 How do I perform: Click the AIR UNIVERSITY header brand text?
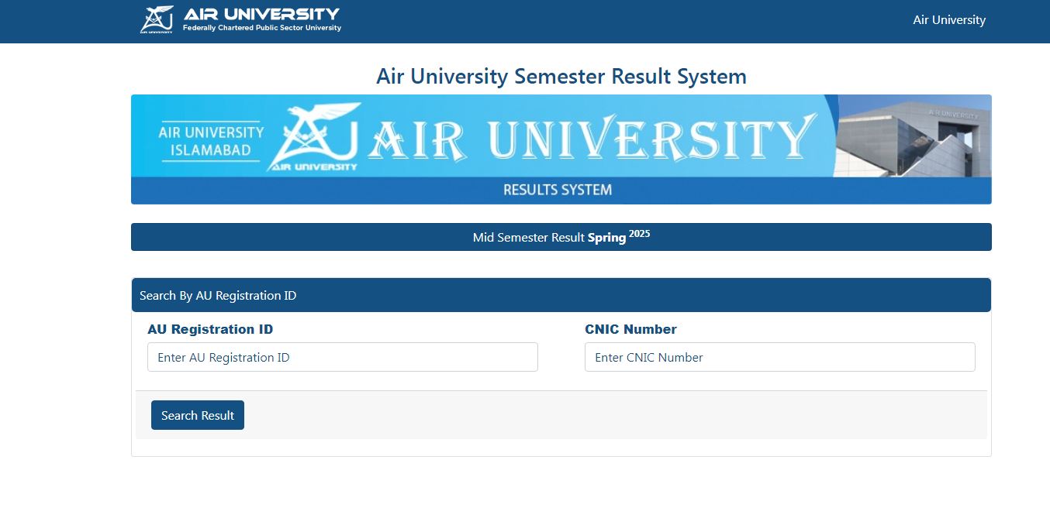click(261, 14)
